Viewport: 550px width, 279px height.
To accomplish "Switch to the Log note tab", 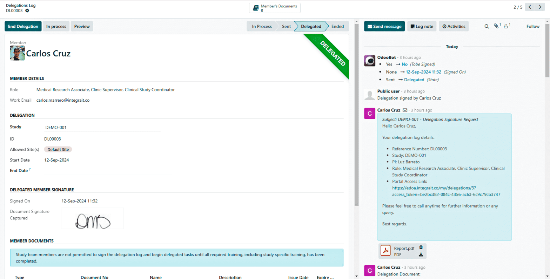I will coord(422,26).
